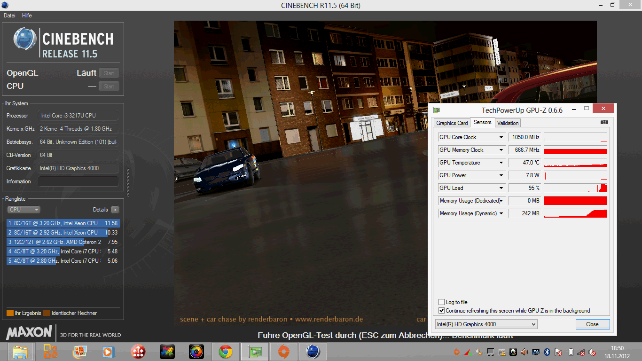Switch to Google Chrome on the taskbar
Viewport: 642px width, 361px height.
(226, 352)
